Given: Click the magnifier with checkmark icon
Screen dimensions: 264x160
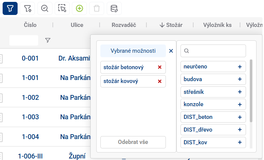Looking at the screenshot, I should (x=45, y=8).
